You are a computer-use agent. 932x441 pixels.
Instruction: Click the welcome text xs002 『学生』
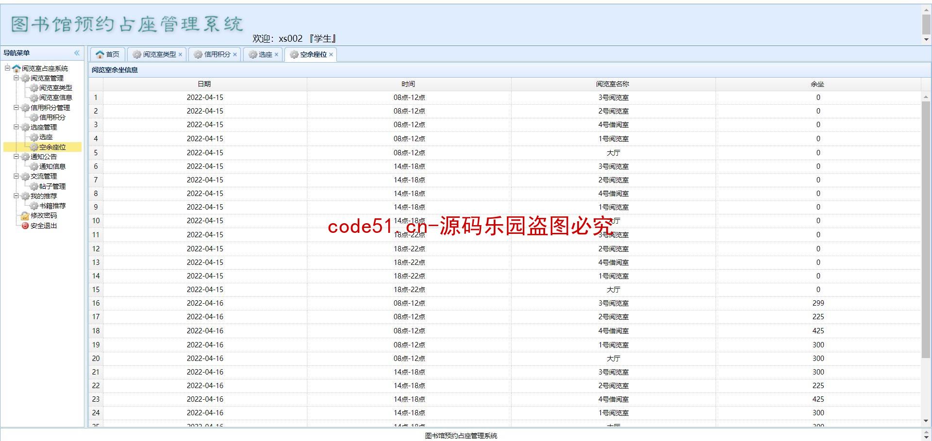(307, 38)
